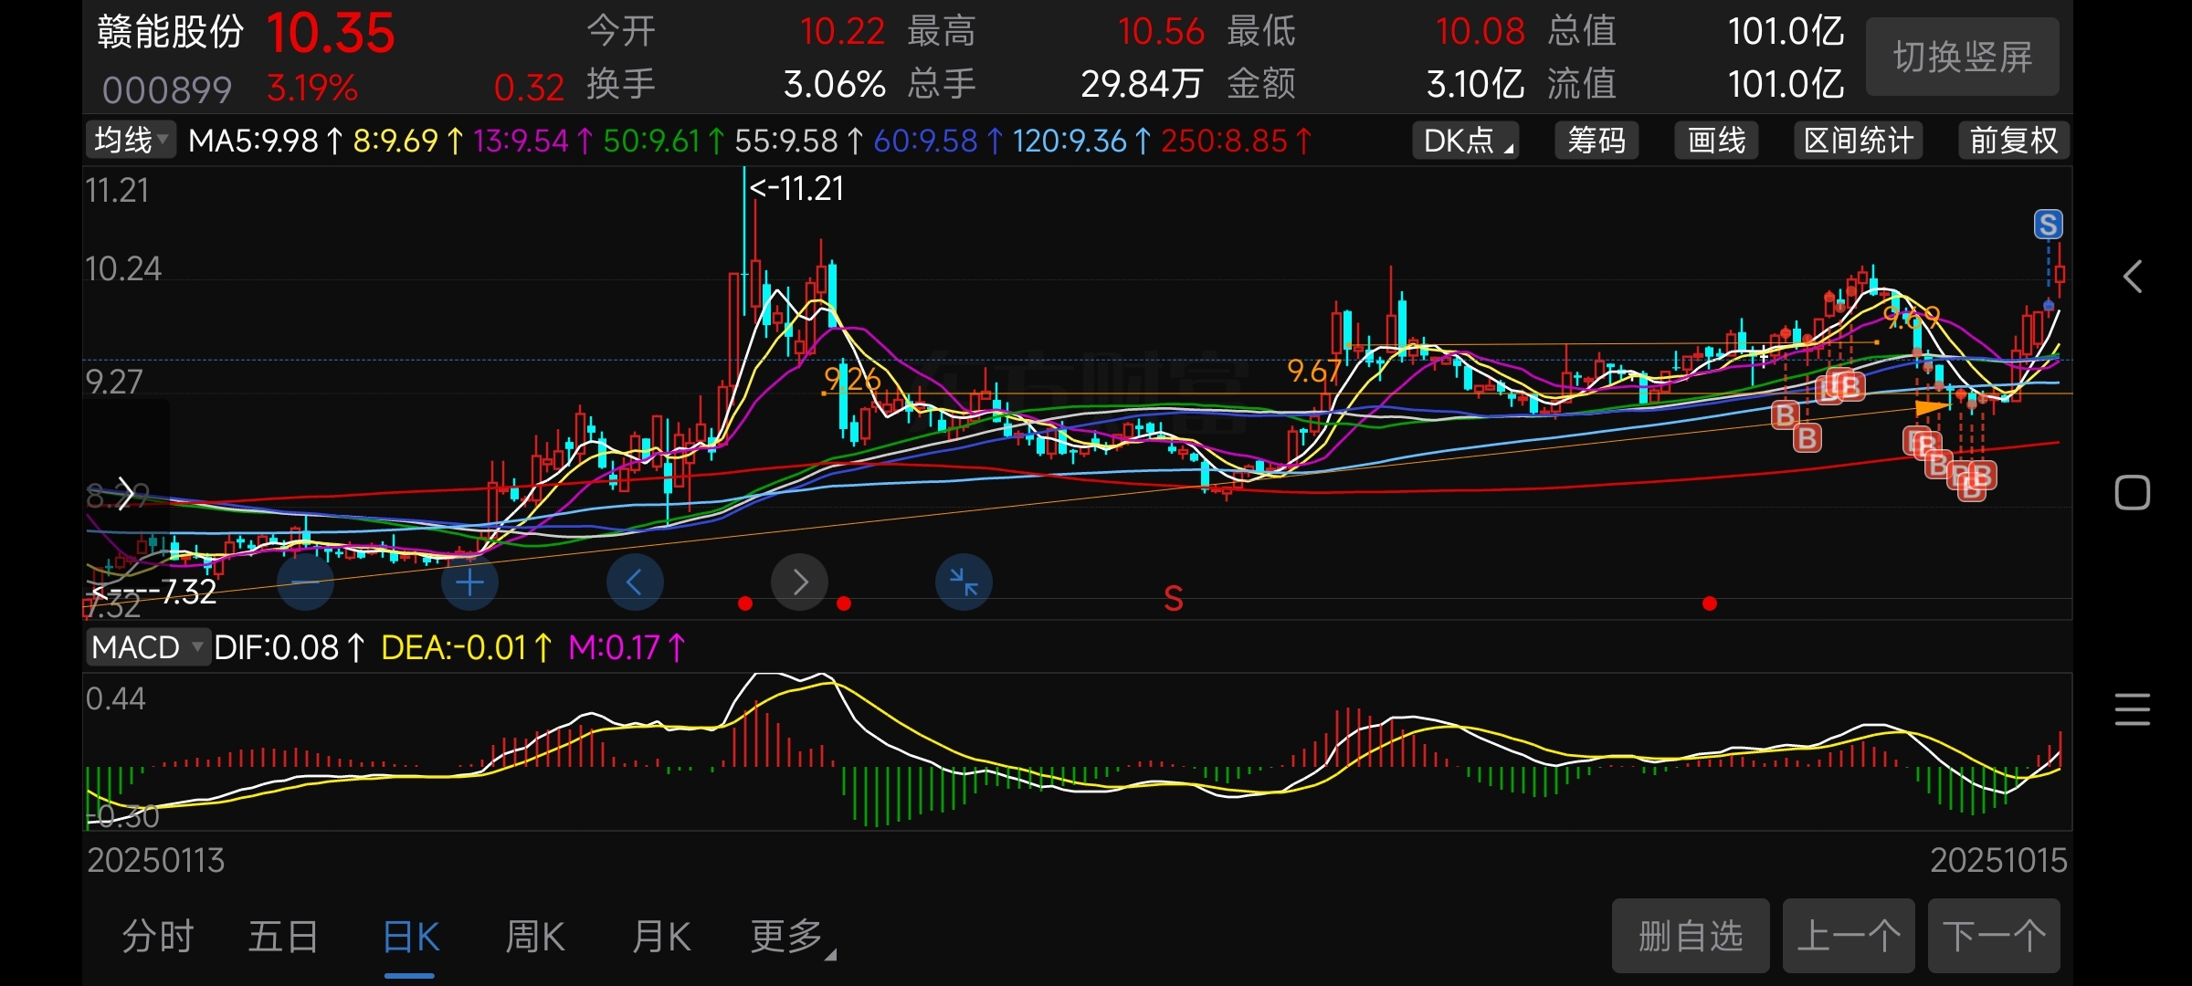Toggle 筹码 distribution display
2192x986 pixels.
click(1597, 141)
